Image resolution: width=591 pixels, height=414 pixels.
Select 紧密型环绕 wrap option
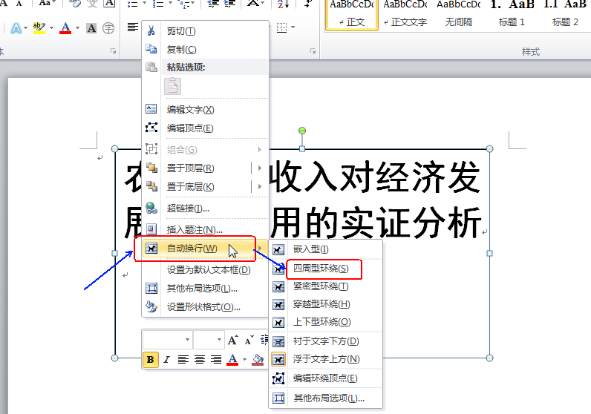coord(320,286)
